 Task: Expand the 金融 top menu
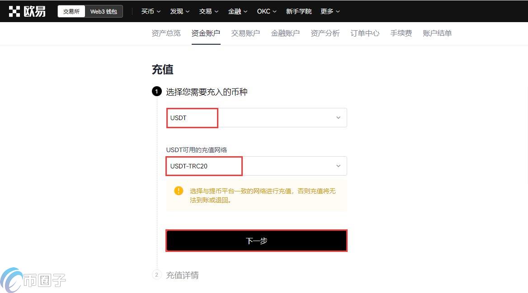pos(238,11)
